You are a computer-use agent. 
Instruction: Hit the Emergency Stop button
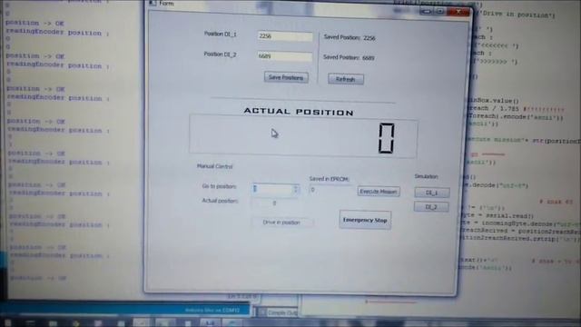[365, 220]
